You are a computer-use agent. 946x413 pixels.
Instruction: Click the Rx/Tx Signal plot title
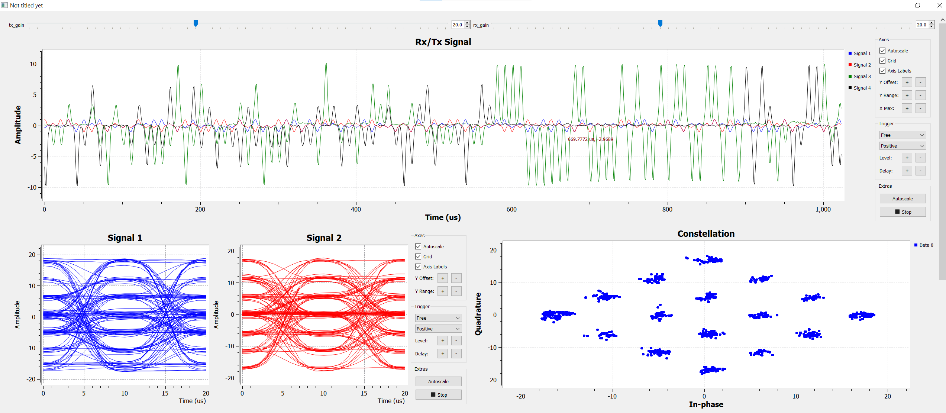443,42
